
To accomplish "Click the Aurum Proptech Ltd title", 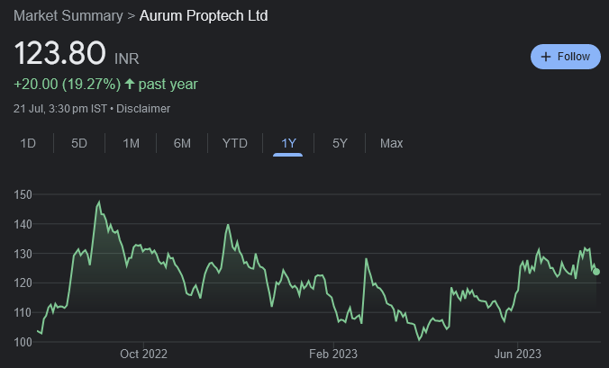I will click(x=204, y=16).
